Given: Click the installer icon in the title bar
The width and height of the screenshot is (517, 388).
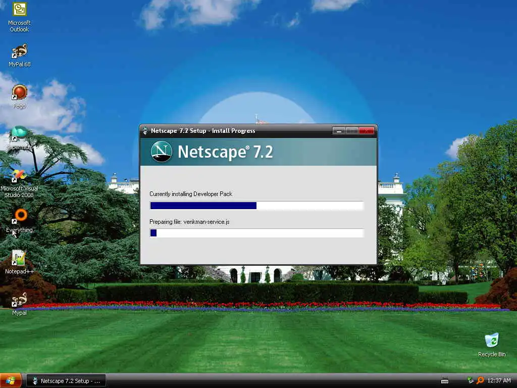Looking at the screenshot, I should 145,131.
